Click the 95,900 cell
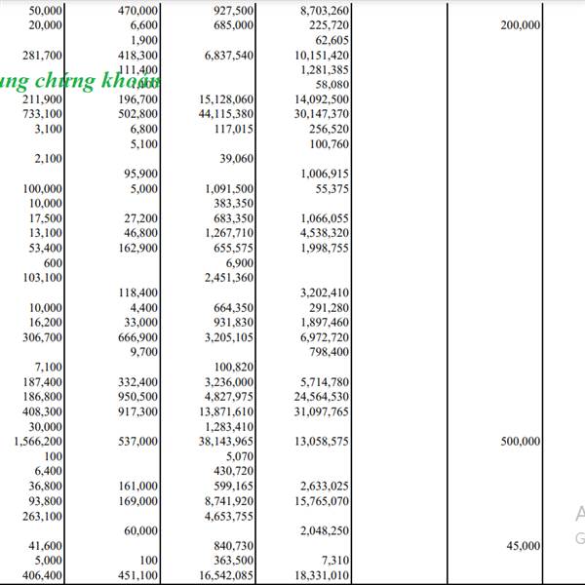Viewport: 585px width, 585px height. click(x=140, y=174)
